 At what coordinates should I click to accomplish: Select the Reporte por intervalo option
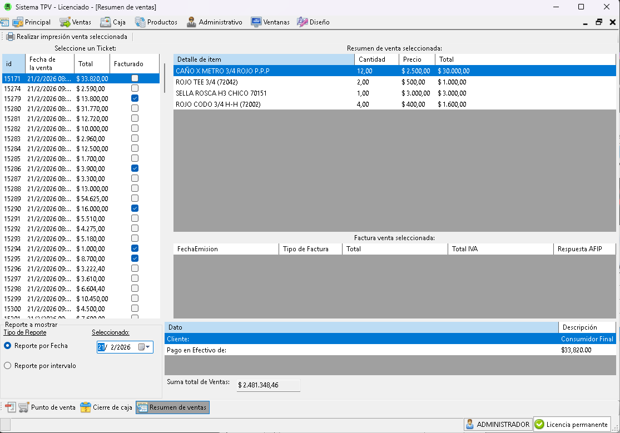tap(8, 366)
